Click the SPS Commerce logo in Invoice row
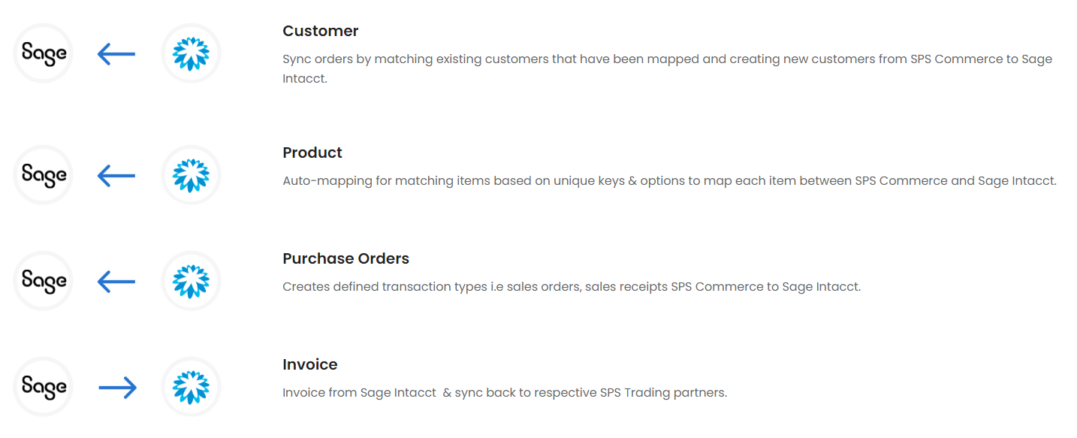Viewport: 1077px width, 438px height. click(191, 387)
